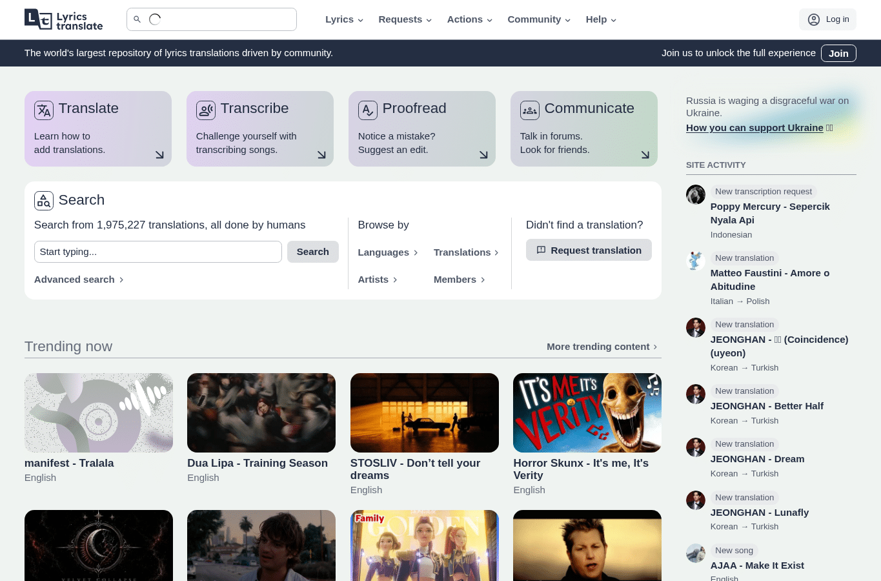This screenshot has width=881, height=581.
Task: Open song title manifest - Tralala
Action: pos(69,464)
